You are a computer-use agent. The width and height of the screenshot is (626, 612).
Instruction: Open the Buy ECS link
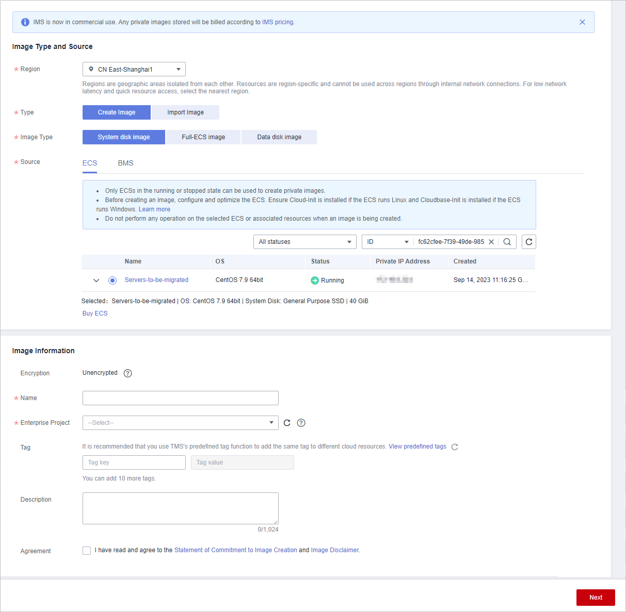click(x=95, y=313)
